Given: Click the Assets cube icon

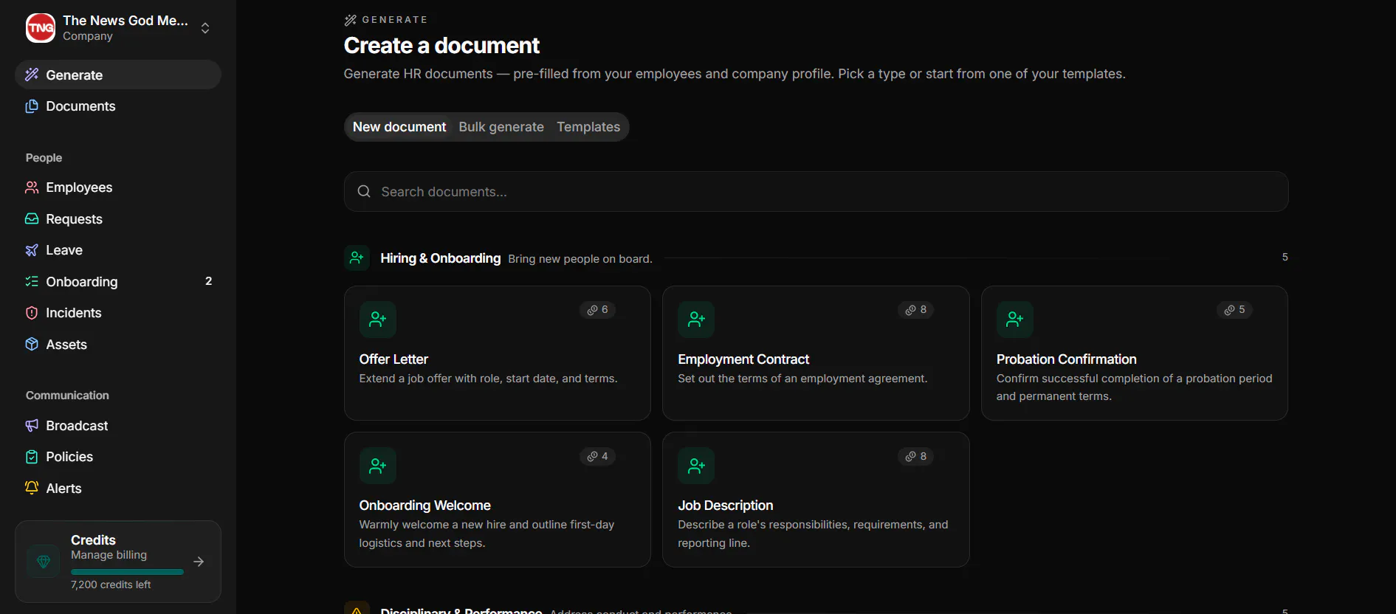Looking at the screenshot, I should coord(32,345).
